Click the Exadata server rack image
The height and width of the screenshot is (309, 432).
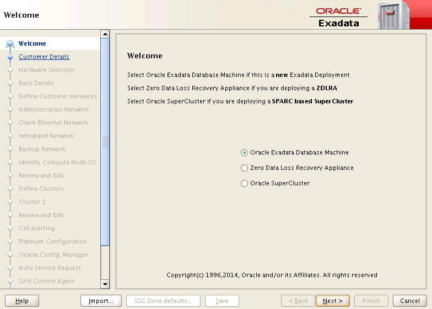(x=393, y=15)
